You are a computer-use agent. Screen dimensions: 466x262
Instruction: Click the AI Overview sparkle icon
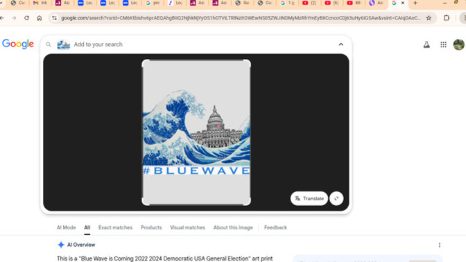(61, 245)
